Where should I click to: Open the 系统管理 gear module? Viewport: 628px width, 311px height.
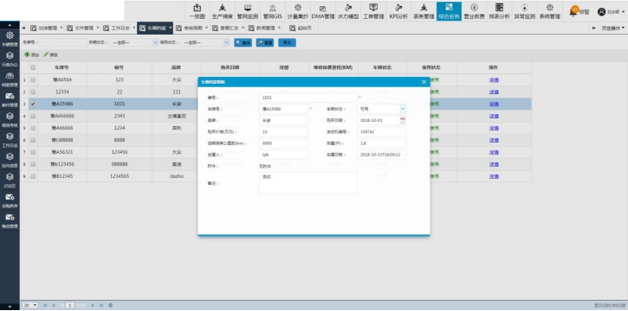[549, 11]
